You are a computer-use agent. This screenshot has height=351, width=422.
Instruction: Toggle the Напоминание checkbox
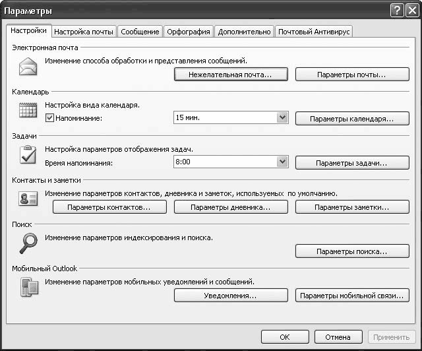pos(49,118)
